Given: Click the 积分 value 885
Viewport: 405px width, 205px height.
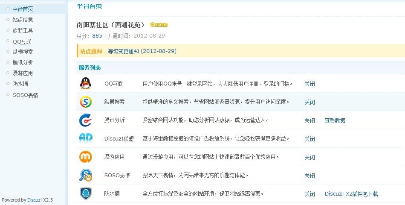Looking at the screenshot, I should click(x=97, y=36).
